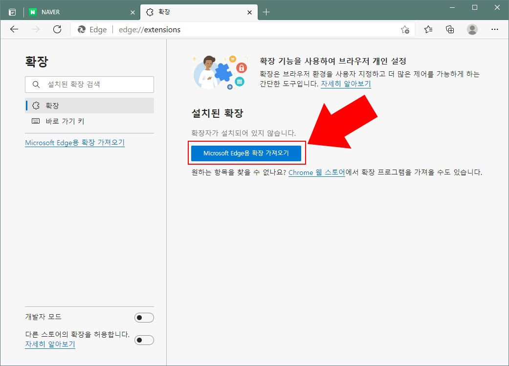The height and width of the screenshot is (366, 509).
Task: Open the Collections icon
Action: [450, 29]
